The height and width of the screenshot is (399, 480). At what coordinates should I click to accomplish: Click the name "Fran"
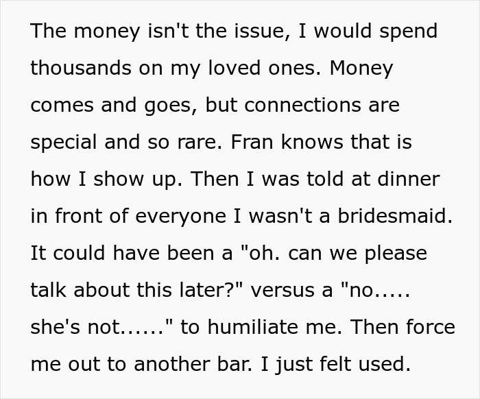[x=255, y=143]
